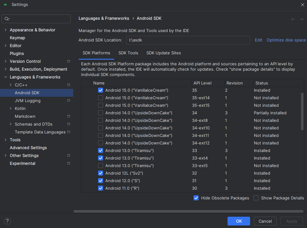This screenshot has height=228, width=307.
Task: Expand the Editor section
Action: [x=5, y=46]
